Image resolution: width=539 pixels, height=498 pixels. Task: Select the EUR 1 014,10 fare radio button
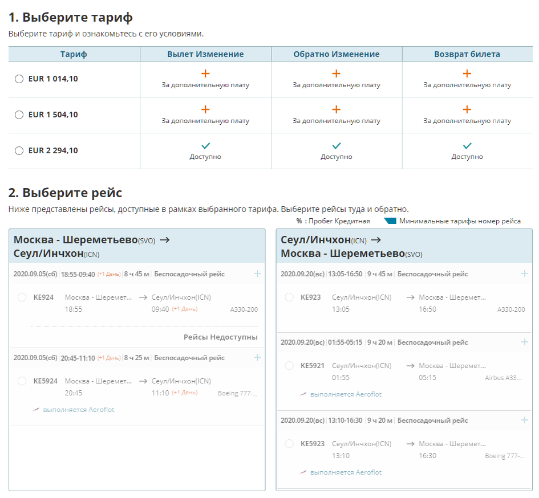19,79
